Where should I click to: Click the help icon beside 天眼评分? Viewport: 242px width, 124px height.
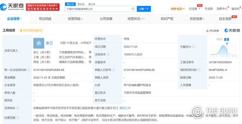pyautogui.click(x=193, y=47)
